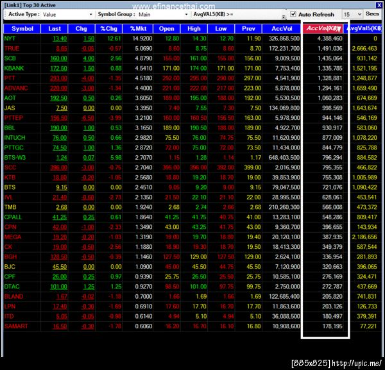Sort by Low column header

(221, 29)
